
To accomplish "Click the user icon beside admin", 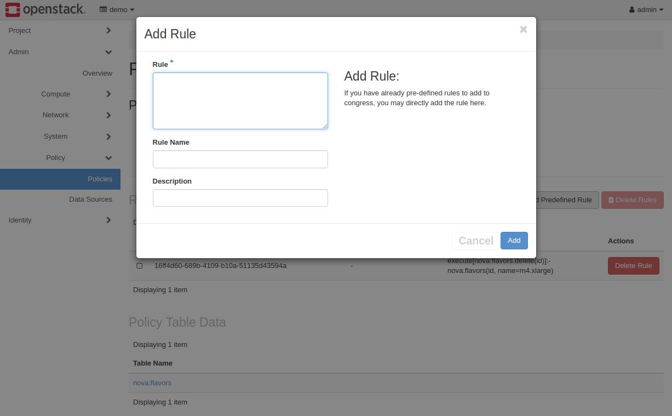I will tap(632, 10).
